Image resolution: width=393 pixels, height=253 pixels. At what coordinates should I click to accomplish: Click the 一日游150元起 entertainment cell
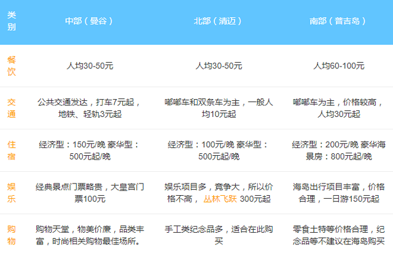pyautogui.click(x=339, y=193)
